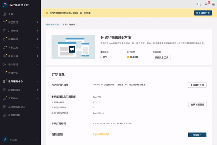Expand the 進階服務中心 chevron
Screen dimensions: 217x145
point(38,81)
